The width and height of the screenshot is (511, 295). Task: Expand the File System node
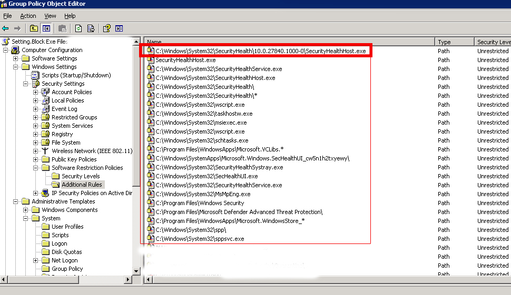tap(35, 143)
